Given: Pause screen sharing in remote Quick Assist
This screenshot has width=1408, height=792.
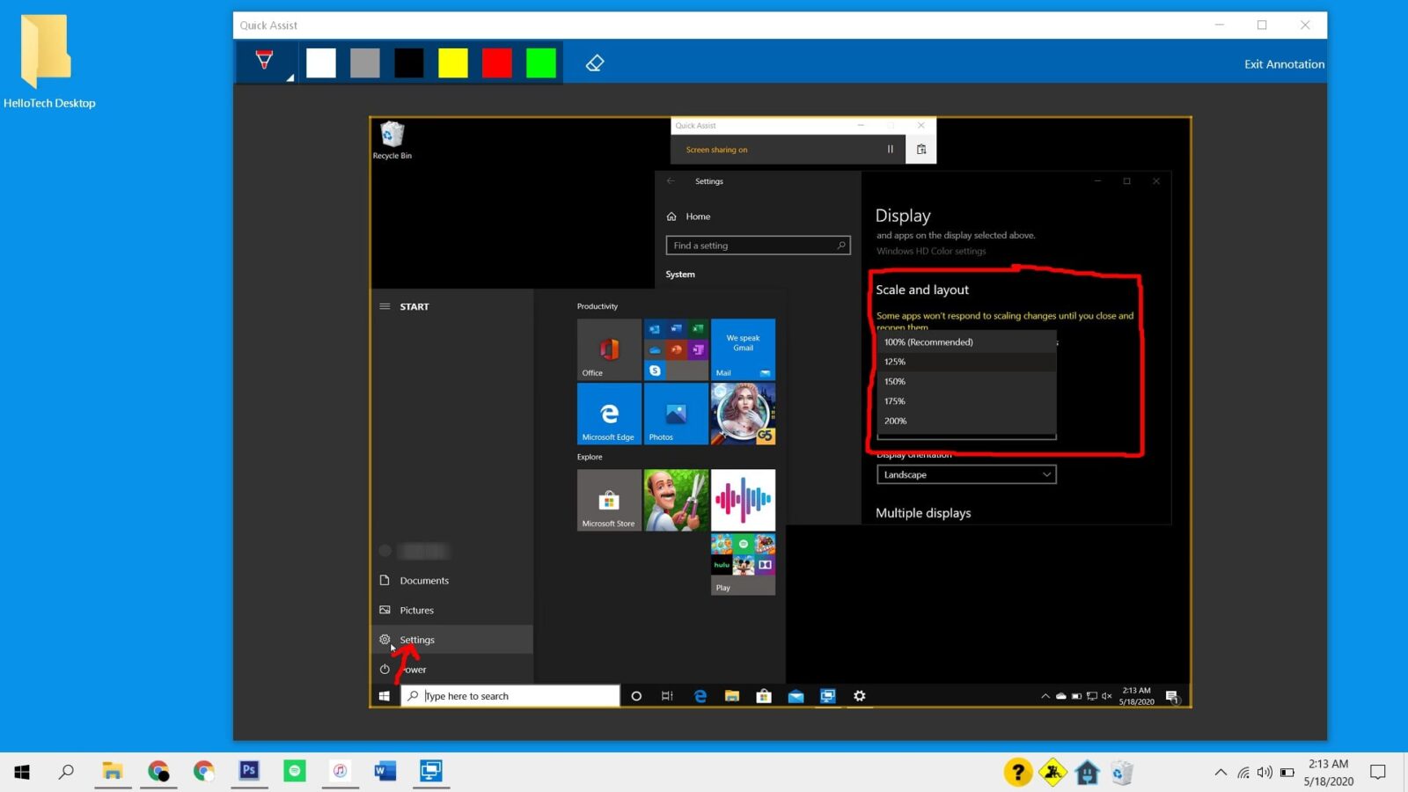Looking at the screenshot, I should pos(890,150).
